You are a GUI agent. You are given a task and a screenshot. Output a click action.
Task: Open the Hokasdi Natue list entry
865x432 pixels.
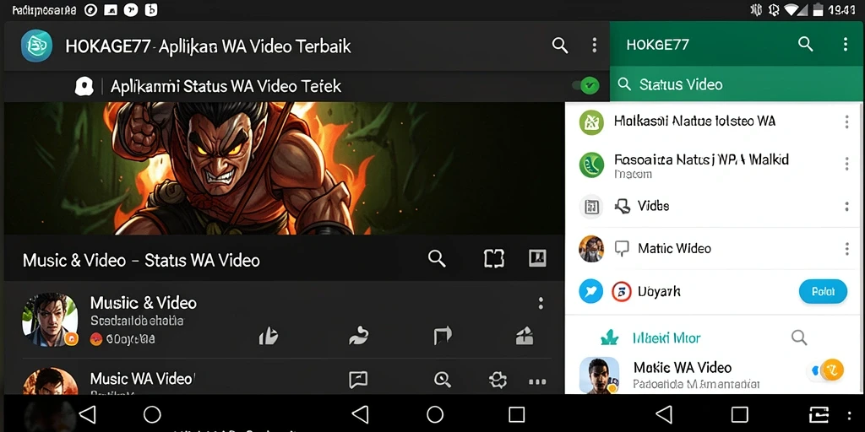click(713, 121)
